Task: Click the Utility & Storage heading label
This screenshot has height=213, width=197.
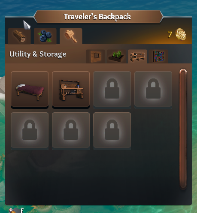Action: [38, 54]
